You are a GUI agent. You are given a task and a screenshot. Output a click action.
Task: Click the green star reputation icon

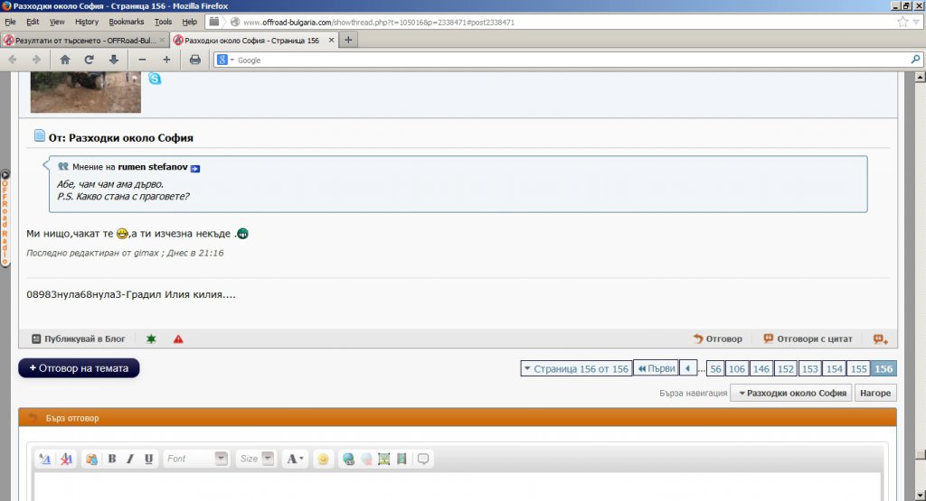(x=151, y=339)
